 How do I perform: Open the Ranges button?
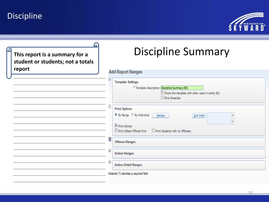point(161,115)
